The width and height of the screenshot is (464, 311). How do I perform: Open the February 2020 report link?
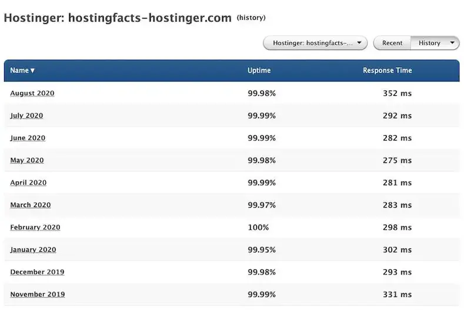tap(35, 228)
